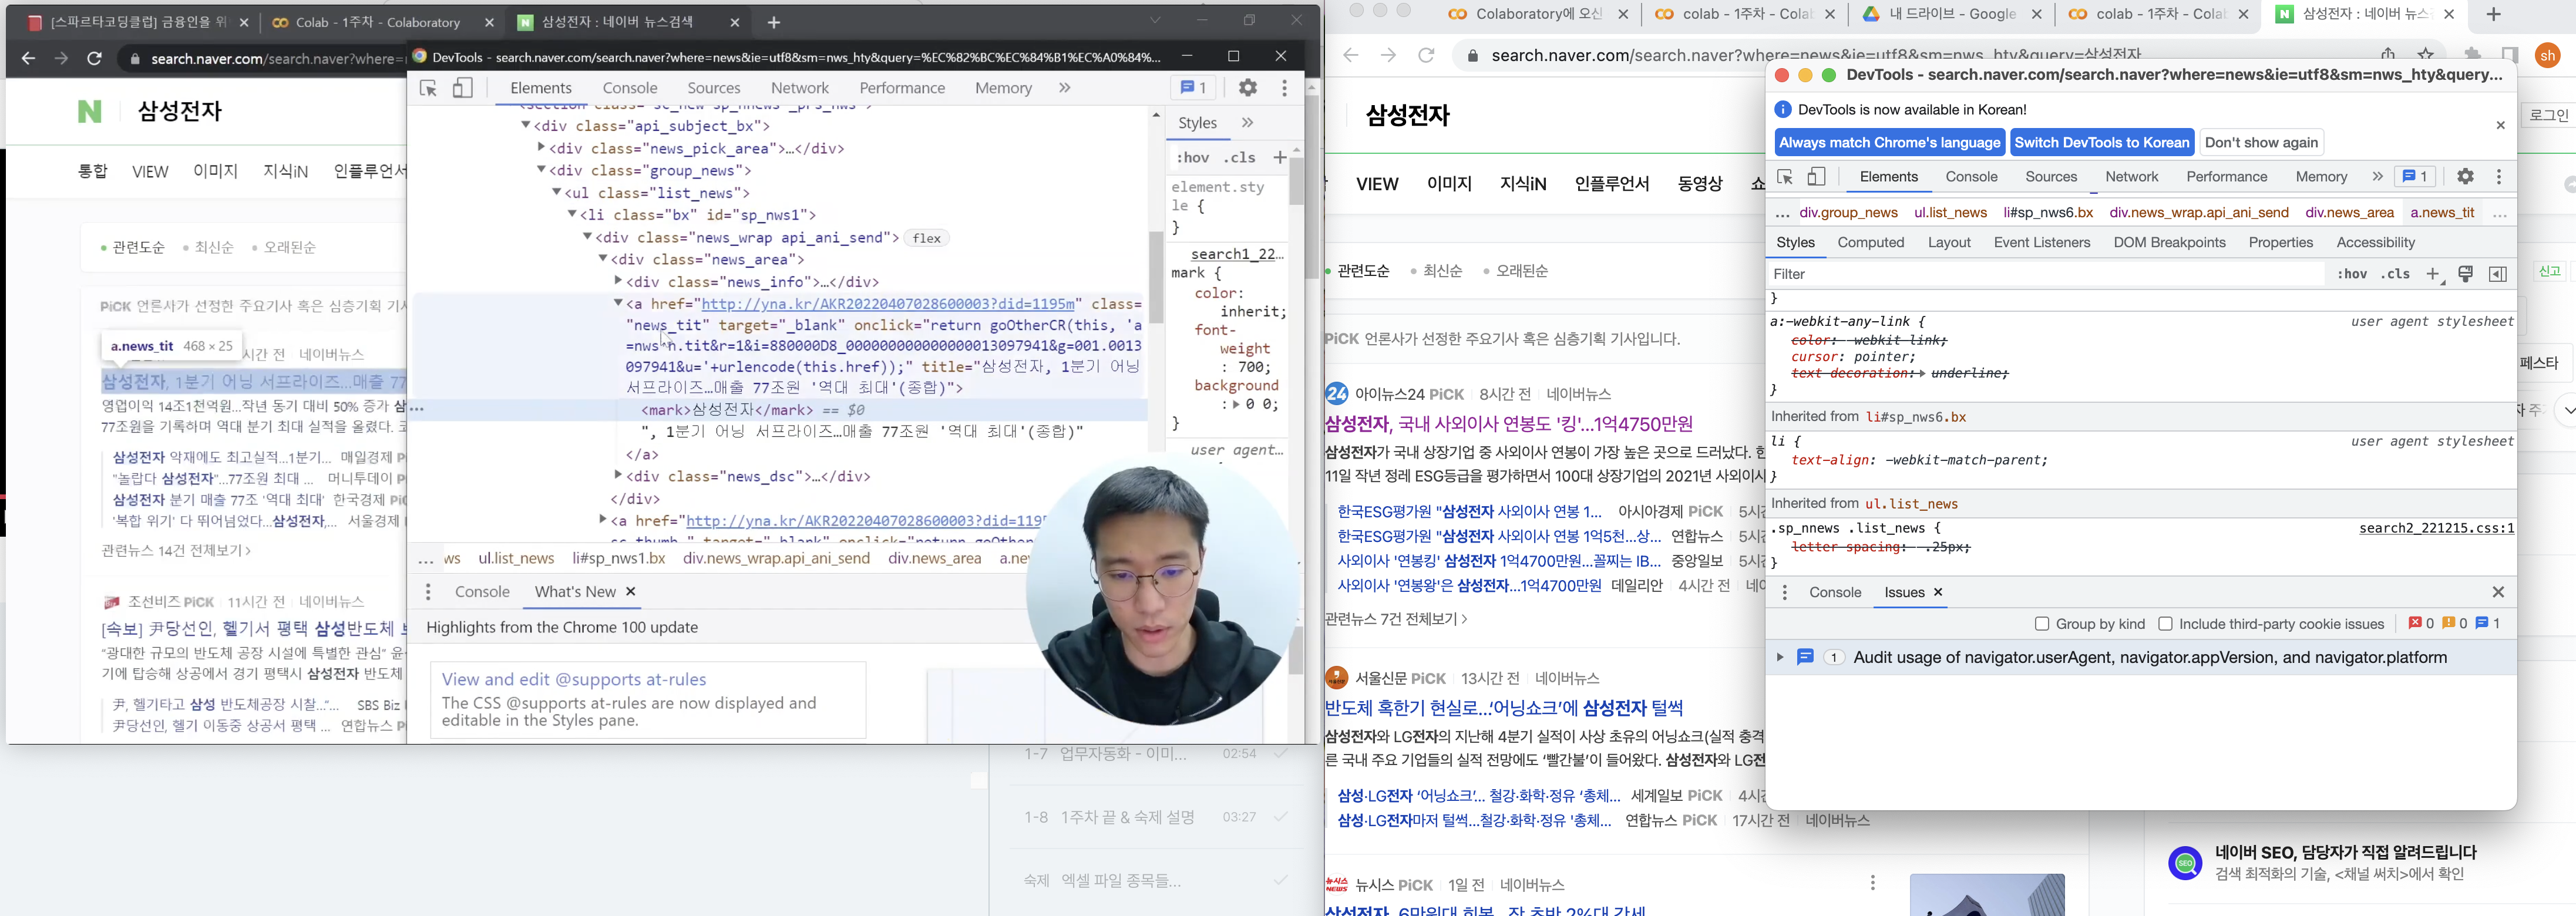Open drawer kebab menu beside Issues tab

[1785, 593]
